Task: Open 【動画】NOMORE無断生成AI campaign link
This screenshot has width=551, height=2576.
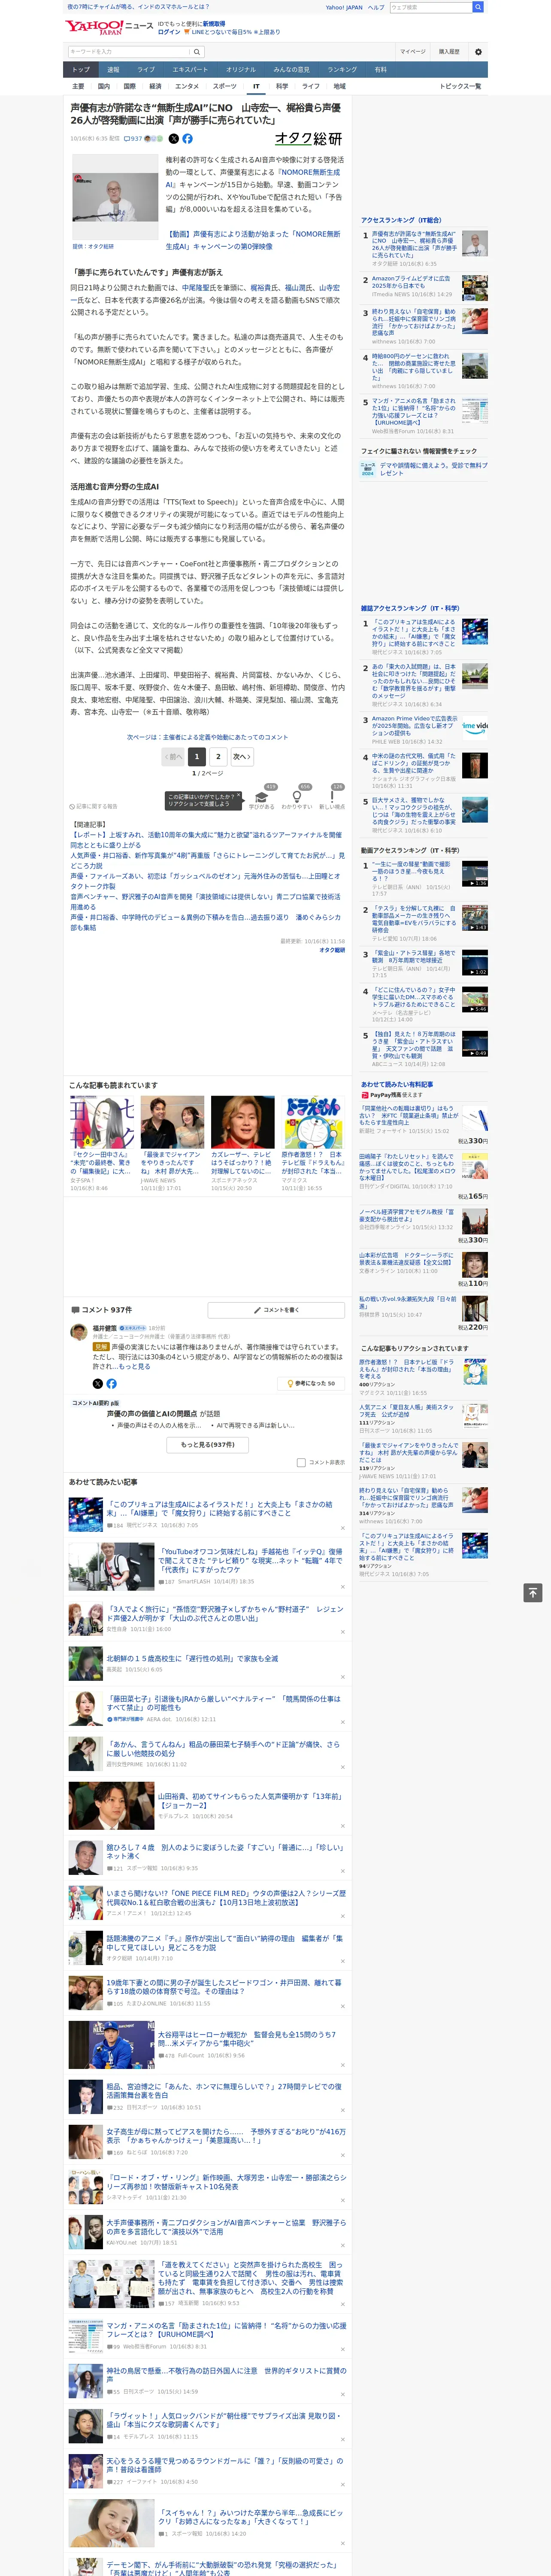Action: point(253,240)
